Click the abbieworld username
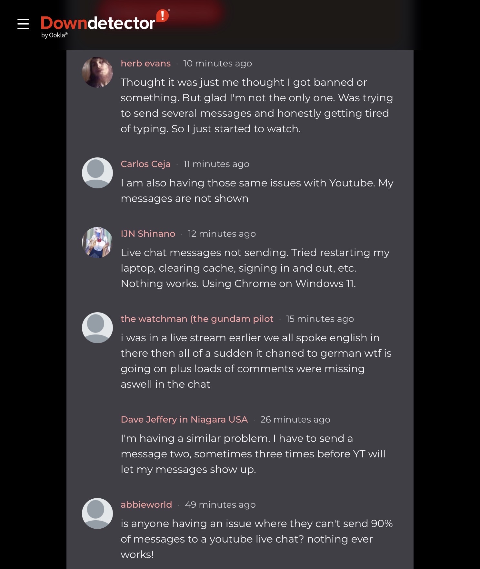Screen dimensions: 480x569 (x=146, y=505)
